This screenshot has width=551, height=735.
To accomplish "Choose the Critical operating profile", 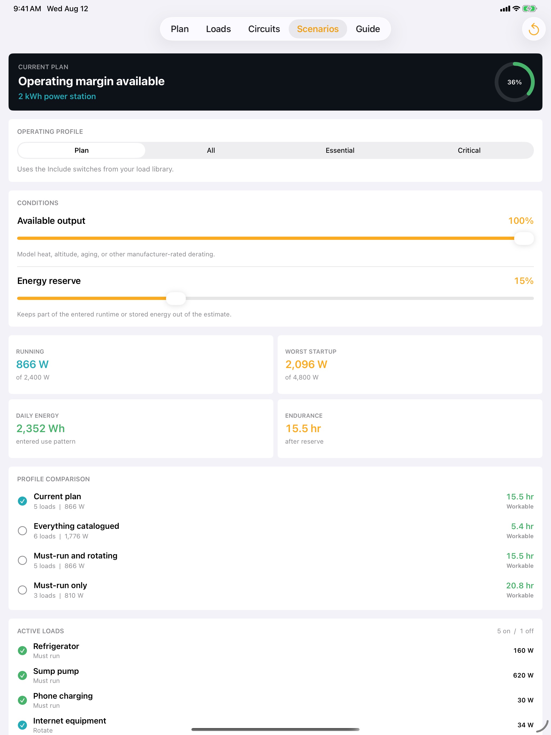I will (x=469, y=151).
